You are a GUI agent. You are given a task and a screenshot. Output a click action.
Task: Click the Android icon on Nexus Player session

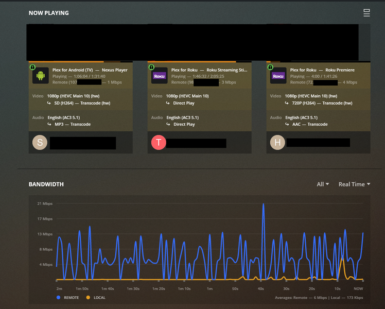41,76
